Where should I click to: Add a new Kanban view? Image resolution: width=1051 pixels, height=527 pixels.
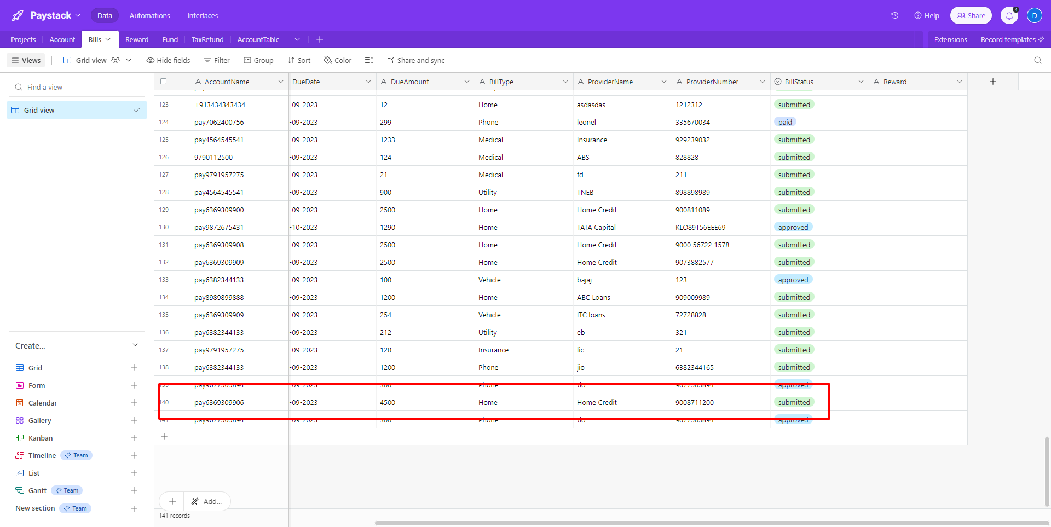134,438
